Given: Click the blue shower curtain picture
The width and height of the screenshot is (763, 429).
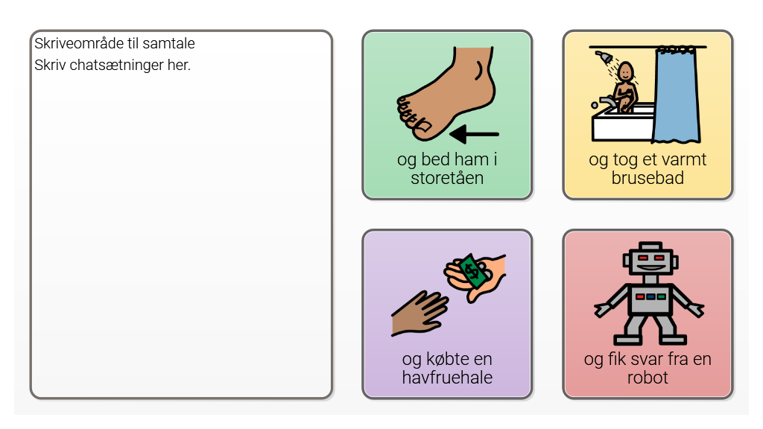Looking at the screenshot, I should (675, 95).
